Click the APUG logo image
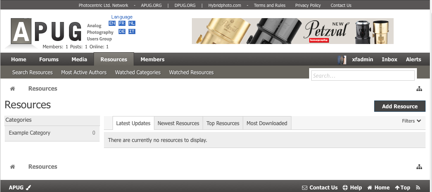 45,31
